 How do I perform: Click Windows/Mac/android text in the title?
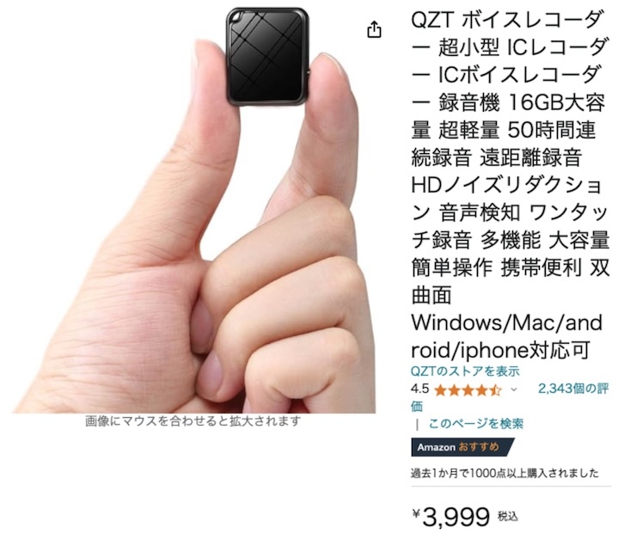(507, 336)
